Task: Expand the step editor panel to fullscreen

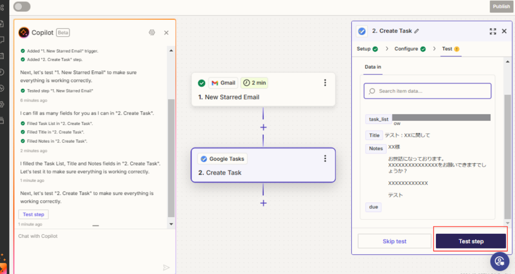Action: coord(493,31)
